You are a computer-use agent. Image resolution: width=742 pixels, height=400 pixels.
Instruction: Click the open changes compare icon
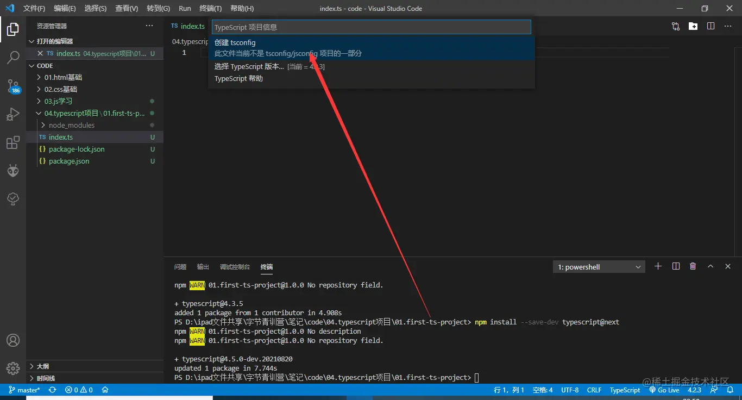click(676, 26)
